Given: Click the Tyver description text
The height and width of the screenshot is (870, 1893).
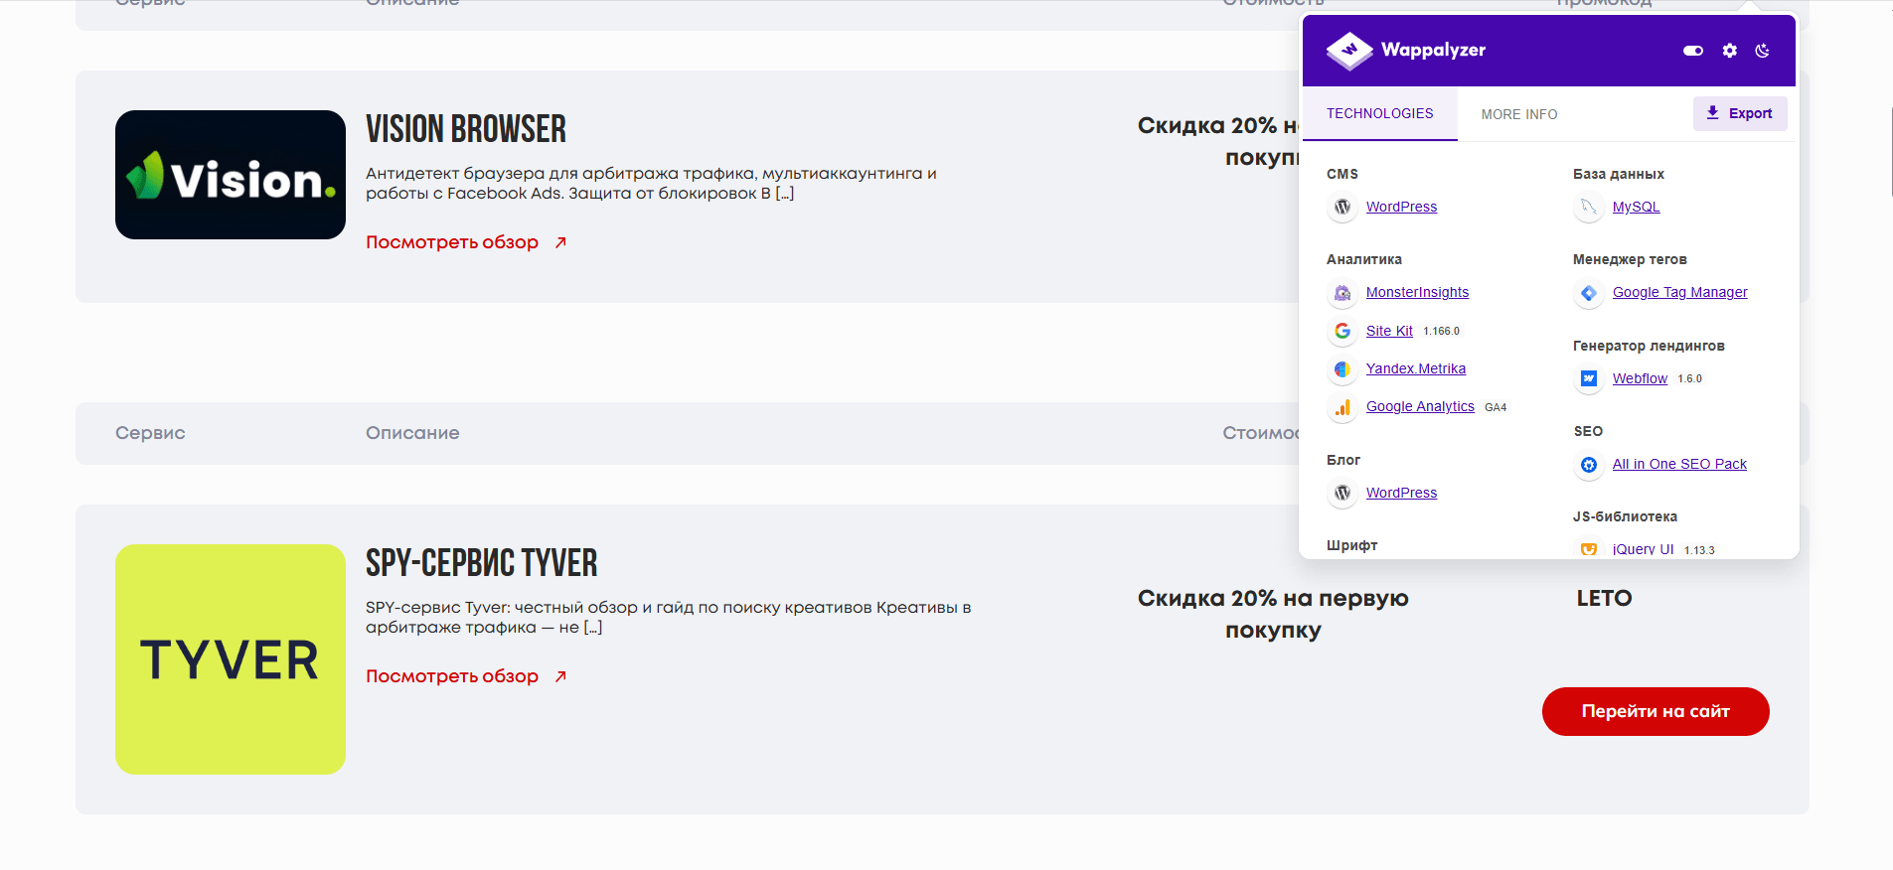Looking at the screenshot, I should (668, 618).
